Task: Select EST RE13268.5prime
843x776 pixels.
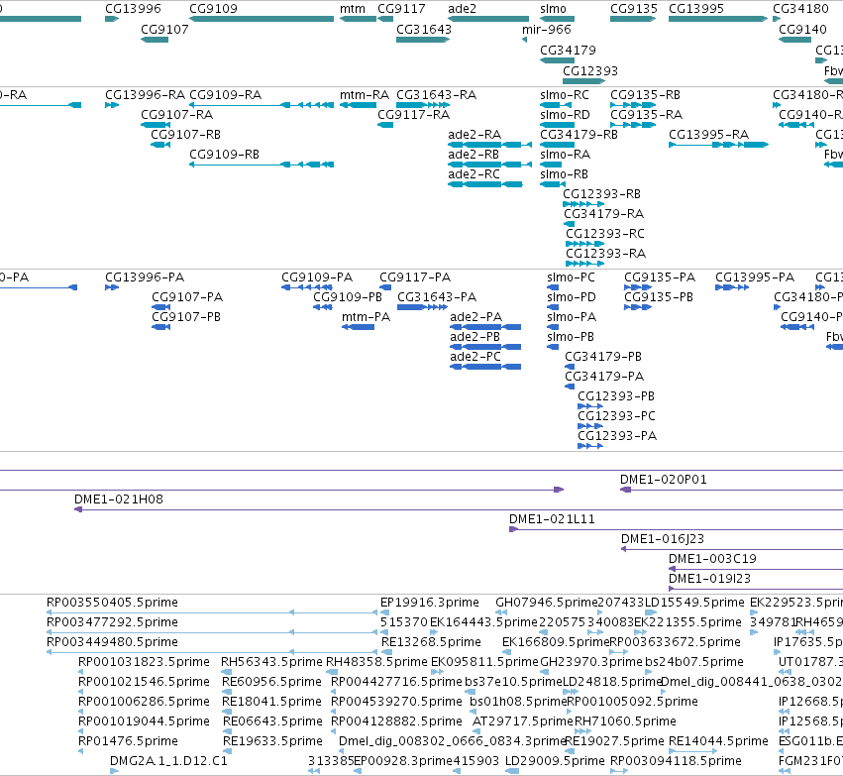Action: (385, 652)
